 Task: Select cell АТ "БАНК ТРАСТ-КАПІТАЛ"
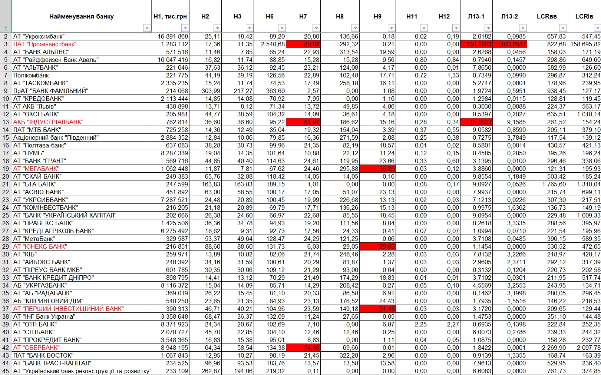(x=82, y=363)
